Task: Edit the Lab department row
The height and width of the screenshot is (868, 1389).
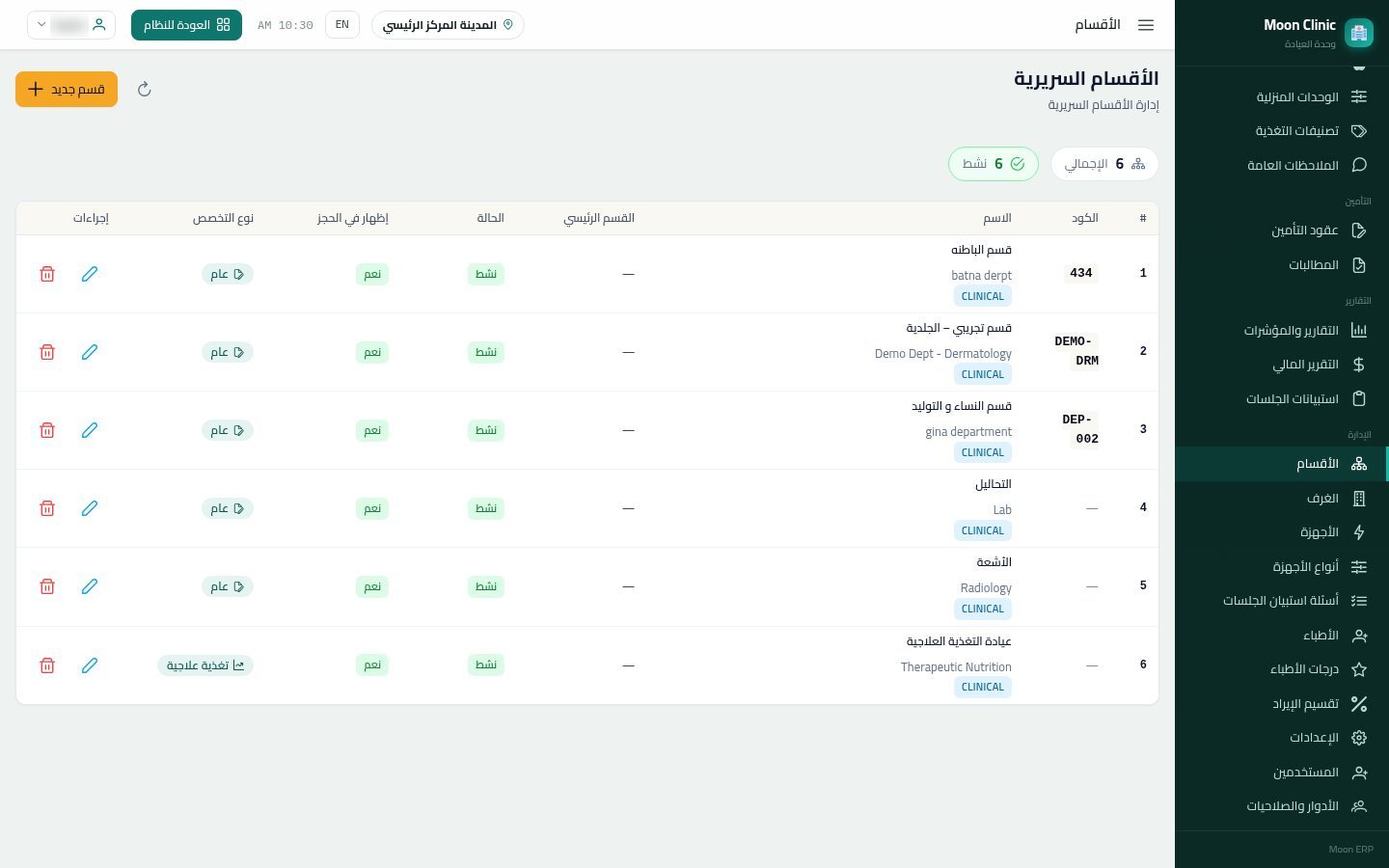Action: coord(90,508)
